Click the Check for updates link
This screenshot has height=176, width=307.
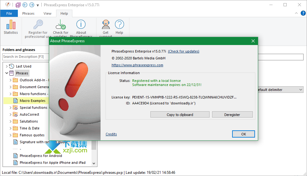[x=184, y=51]
